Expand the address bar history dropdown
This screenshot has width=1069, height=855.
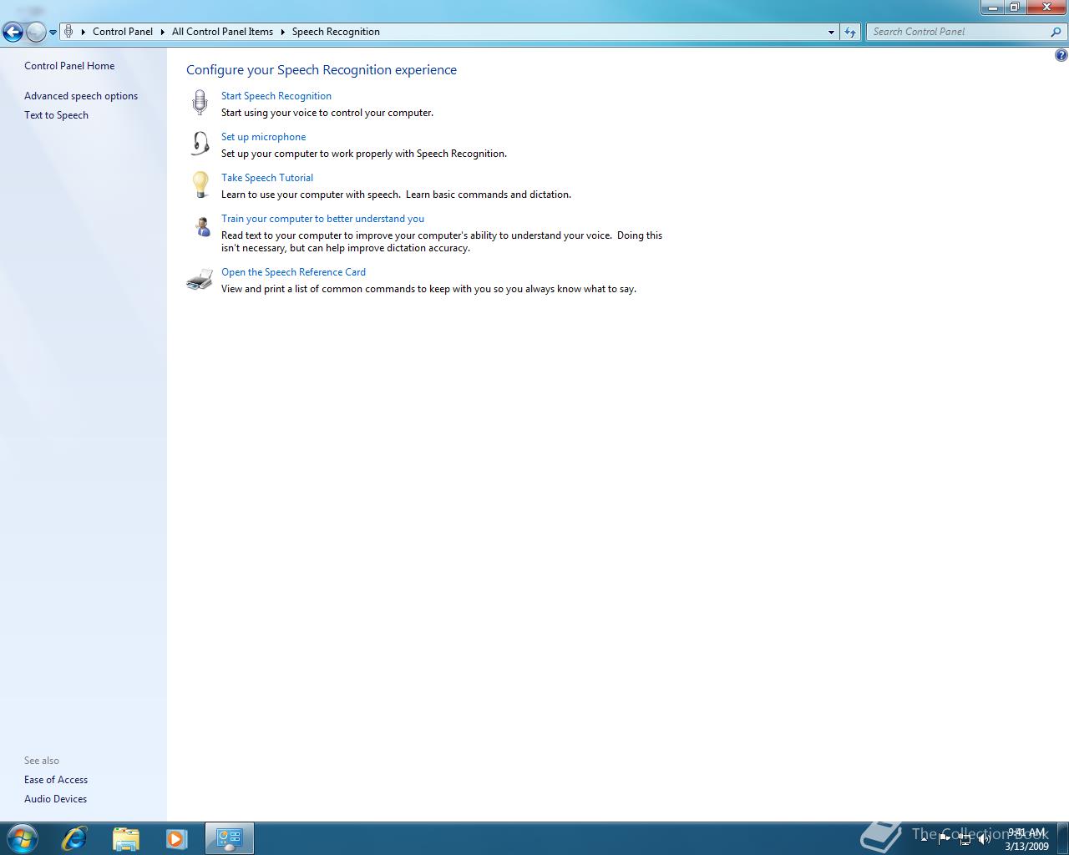[831, 32]
